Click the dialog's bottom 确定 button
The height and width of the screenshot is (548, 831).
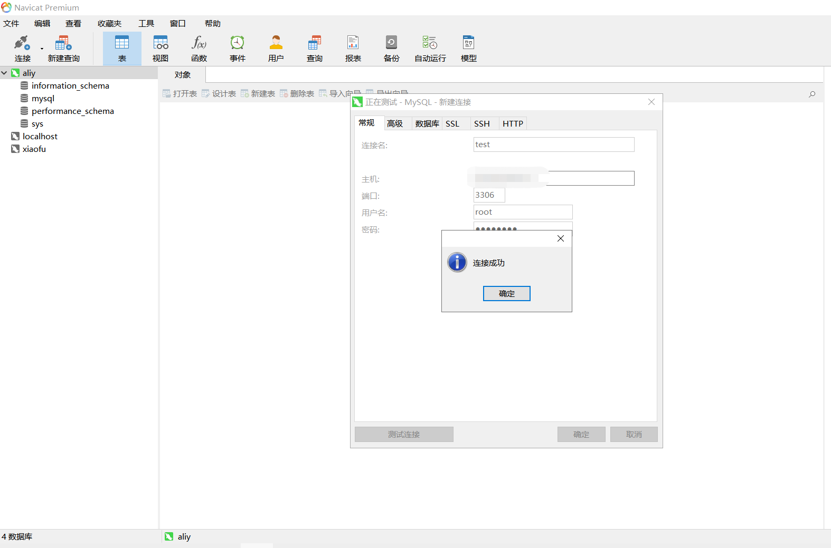pos(581,434)
